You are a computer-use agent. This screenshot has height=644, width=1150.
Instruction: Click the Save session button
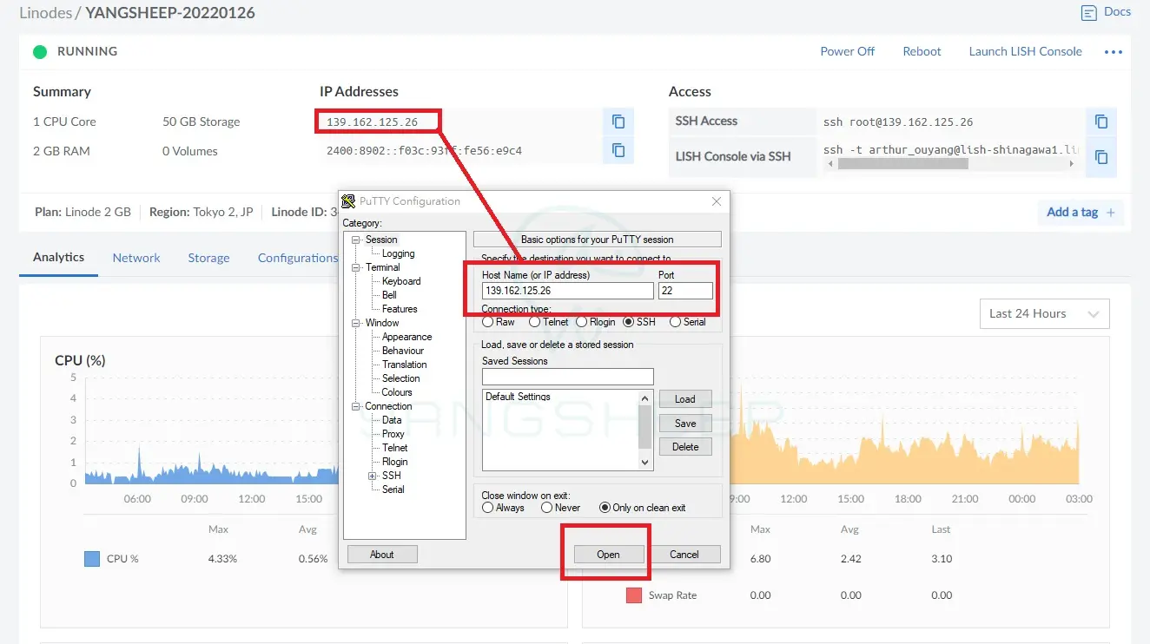(685, 424)
